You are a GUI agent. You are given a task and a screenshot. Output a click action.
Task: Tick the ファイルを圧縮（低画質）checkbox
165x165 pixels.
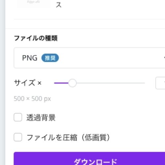point(18,137)
